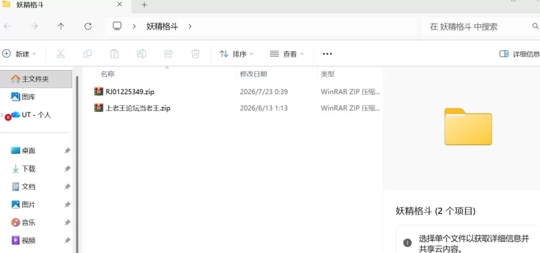The height and width of the screenshot is (253, 540).
Task: Select UT - 个人 in the sidebar
Action: click(x=36, y=115)
